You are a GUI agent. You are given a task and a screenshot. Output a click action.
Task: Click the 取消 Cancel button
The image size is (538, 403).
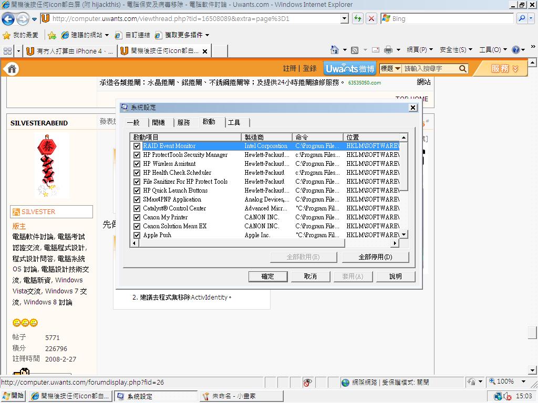(x=311, y=277)
